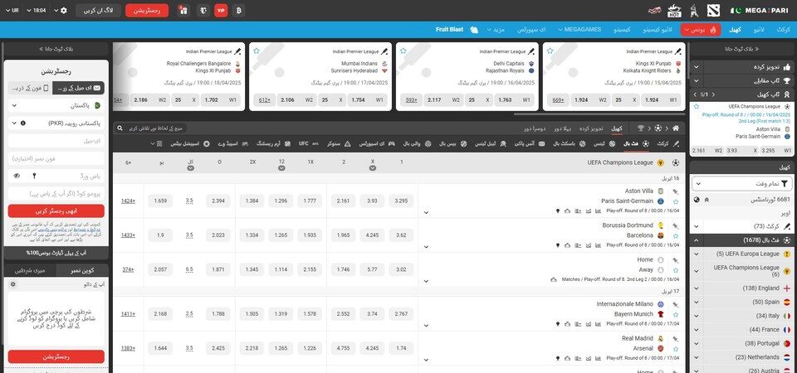Open the E-sports nav tab

[x=531, y=30]
